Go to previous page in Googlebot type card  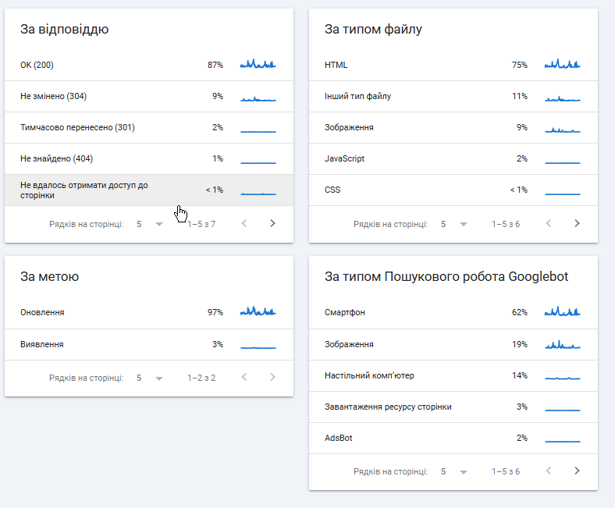549,471
